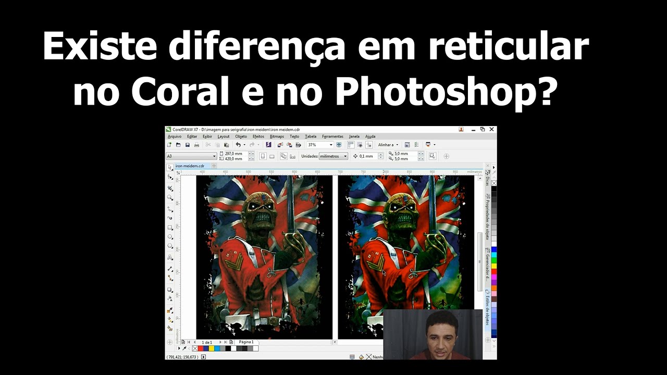
Task: Open the zoom level 37% dropdown
Action: tap(331, 145)
